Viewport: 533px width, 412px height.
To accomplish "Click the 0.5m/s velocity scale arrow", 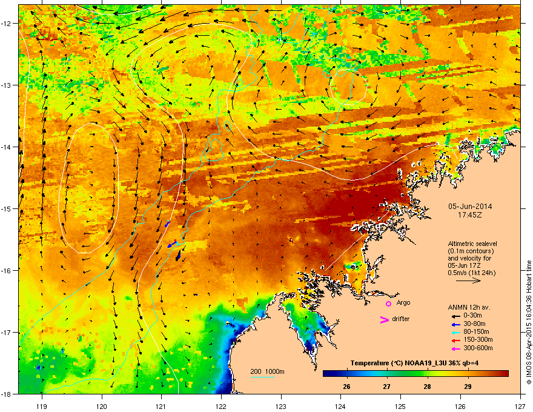I will point(468,281).
